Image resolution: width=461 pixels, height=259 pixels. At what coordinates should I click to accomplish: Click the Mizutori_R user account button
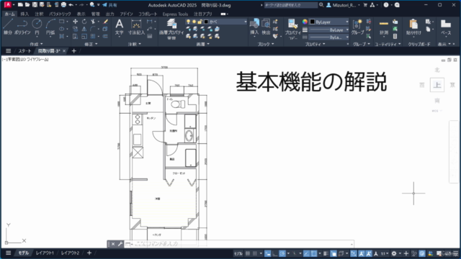[x=343, y=5]
